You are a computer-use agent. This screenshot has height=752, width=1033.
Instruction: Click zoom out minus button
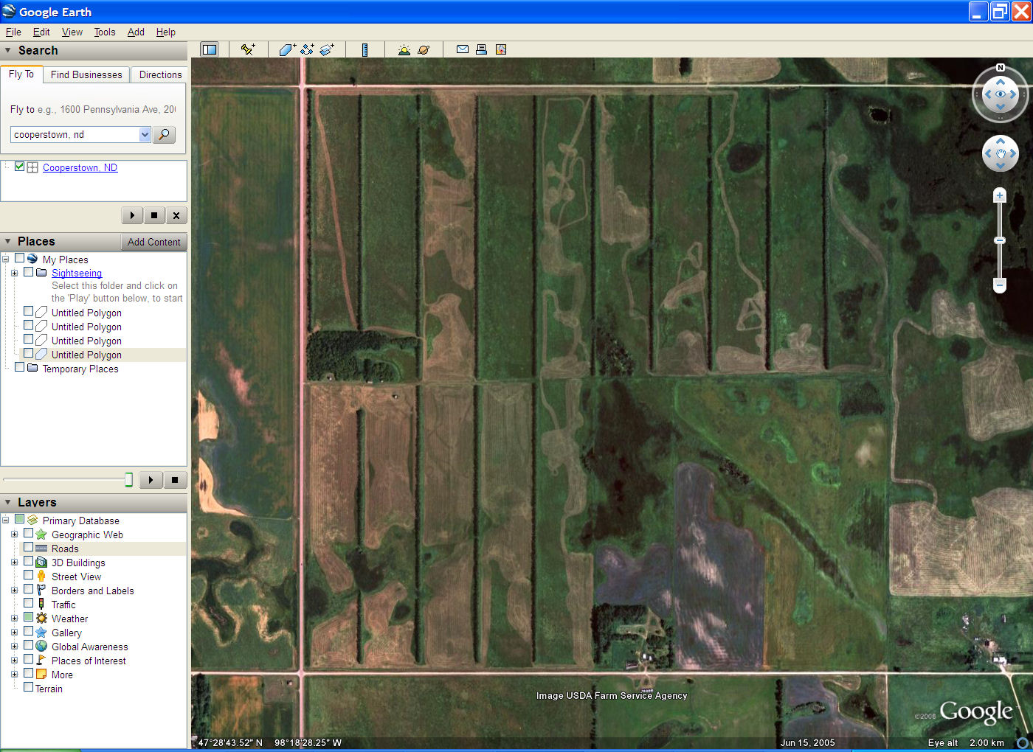(1000, 285)
